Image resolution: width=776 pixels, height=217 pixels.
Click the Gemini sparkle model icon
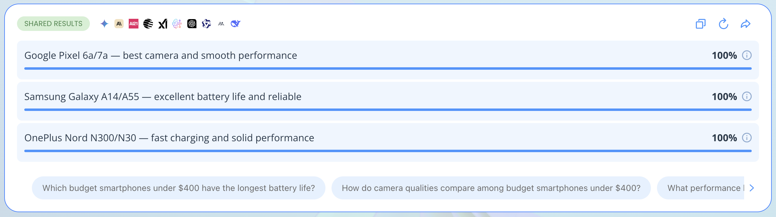[x=104, y=24]
